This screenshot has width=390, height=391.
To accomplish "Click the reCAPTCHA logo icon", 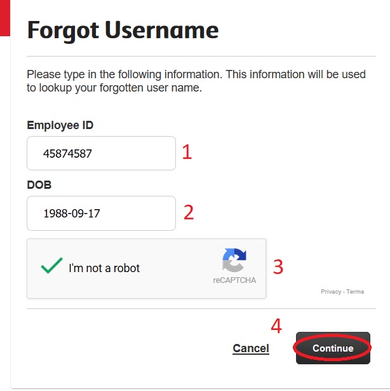I will 234,260.
